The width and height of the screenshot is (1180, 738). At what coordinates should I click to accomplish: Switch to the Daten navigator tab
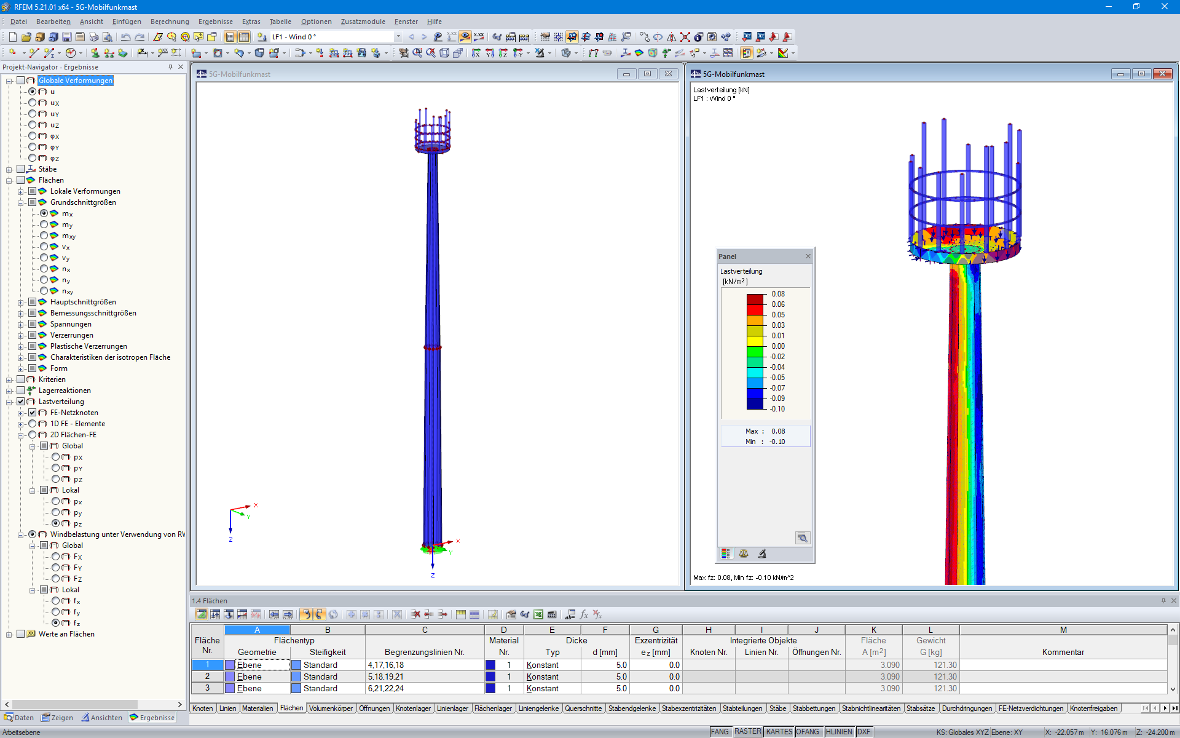point(19,718)
